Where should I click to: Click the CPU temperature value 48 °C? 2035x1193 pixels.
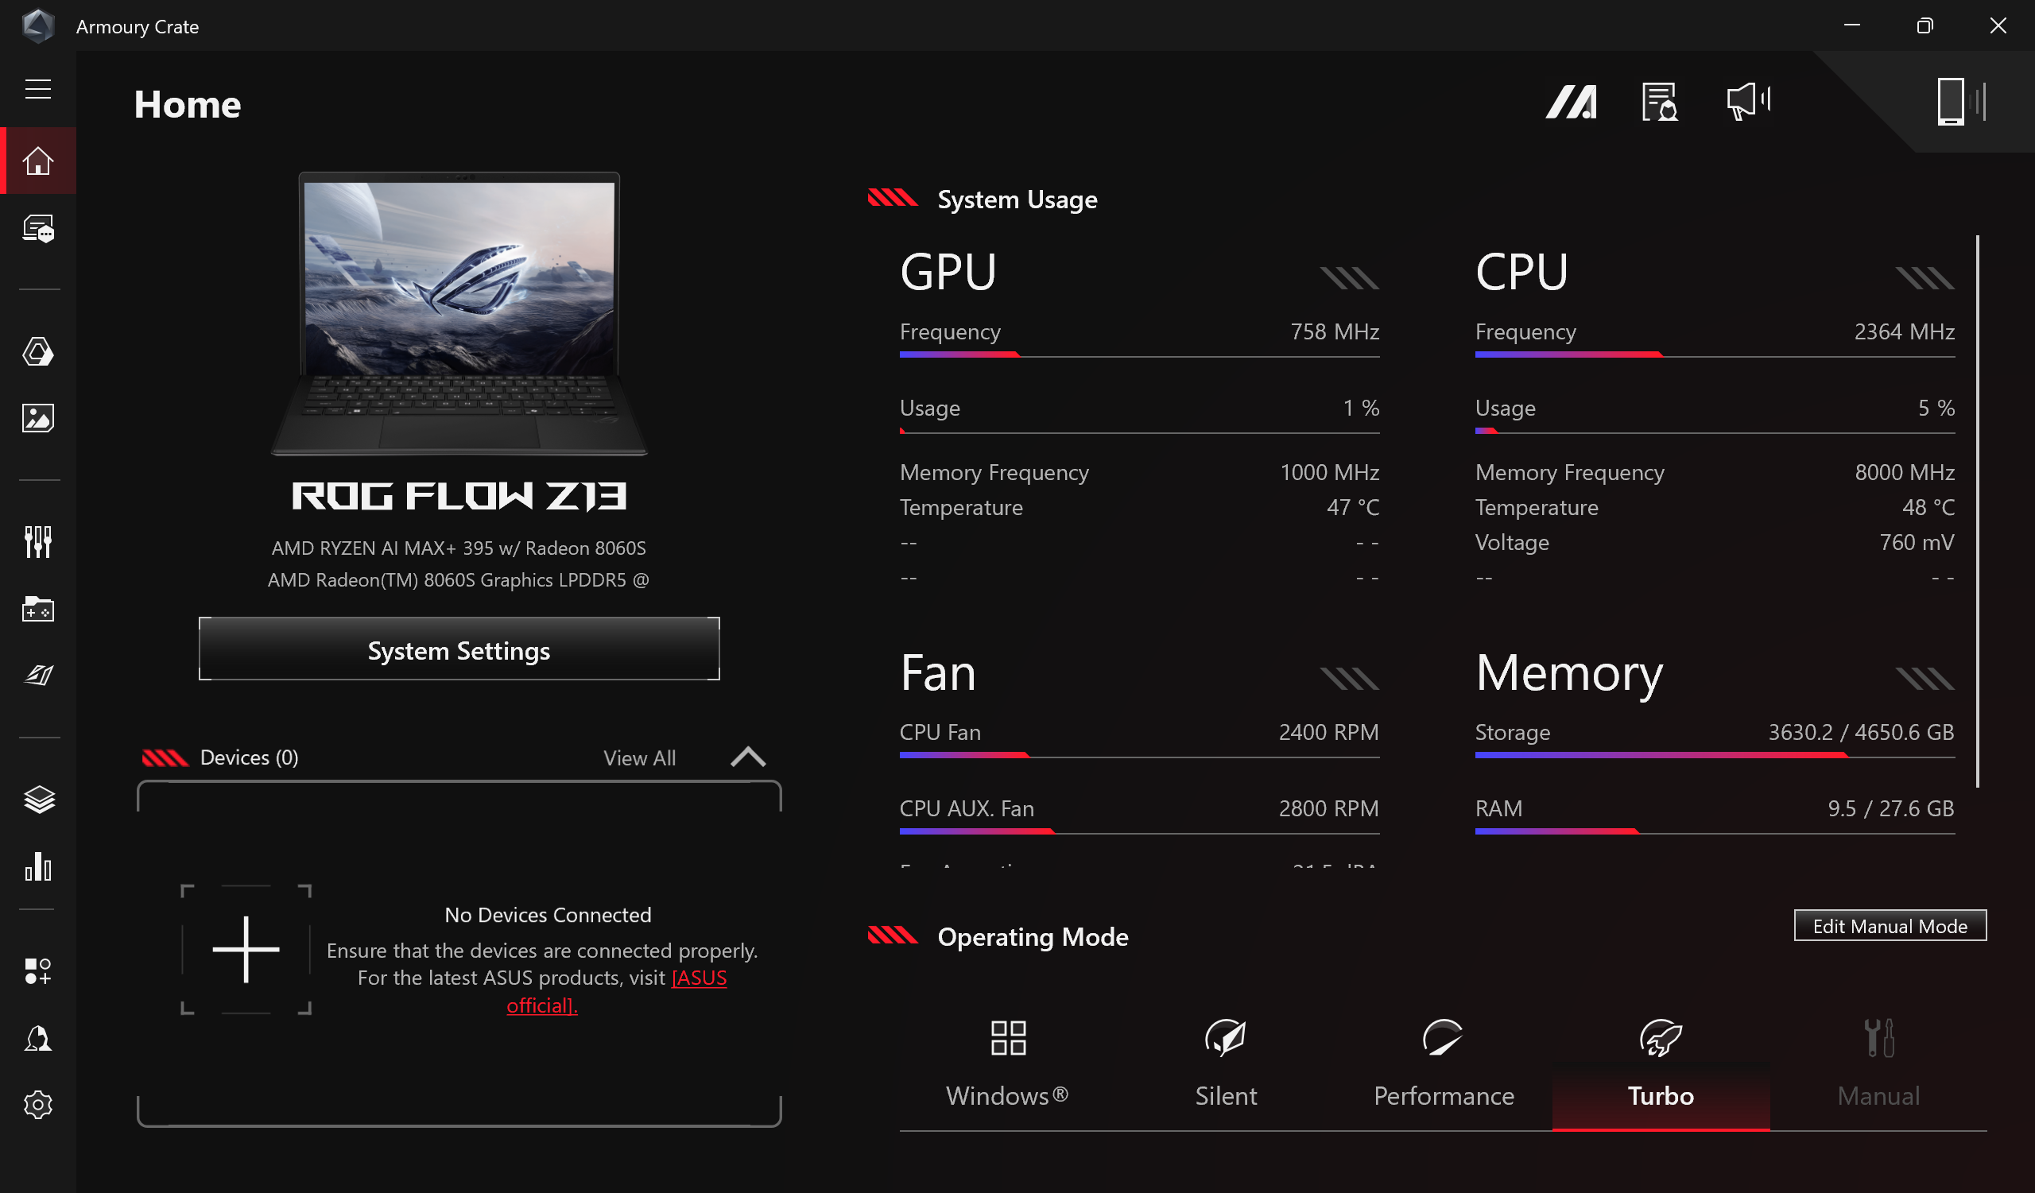coord(1928,507)
